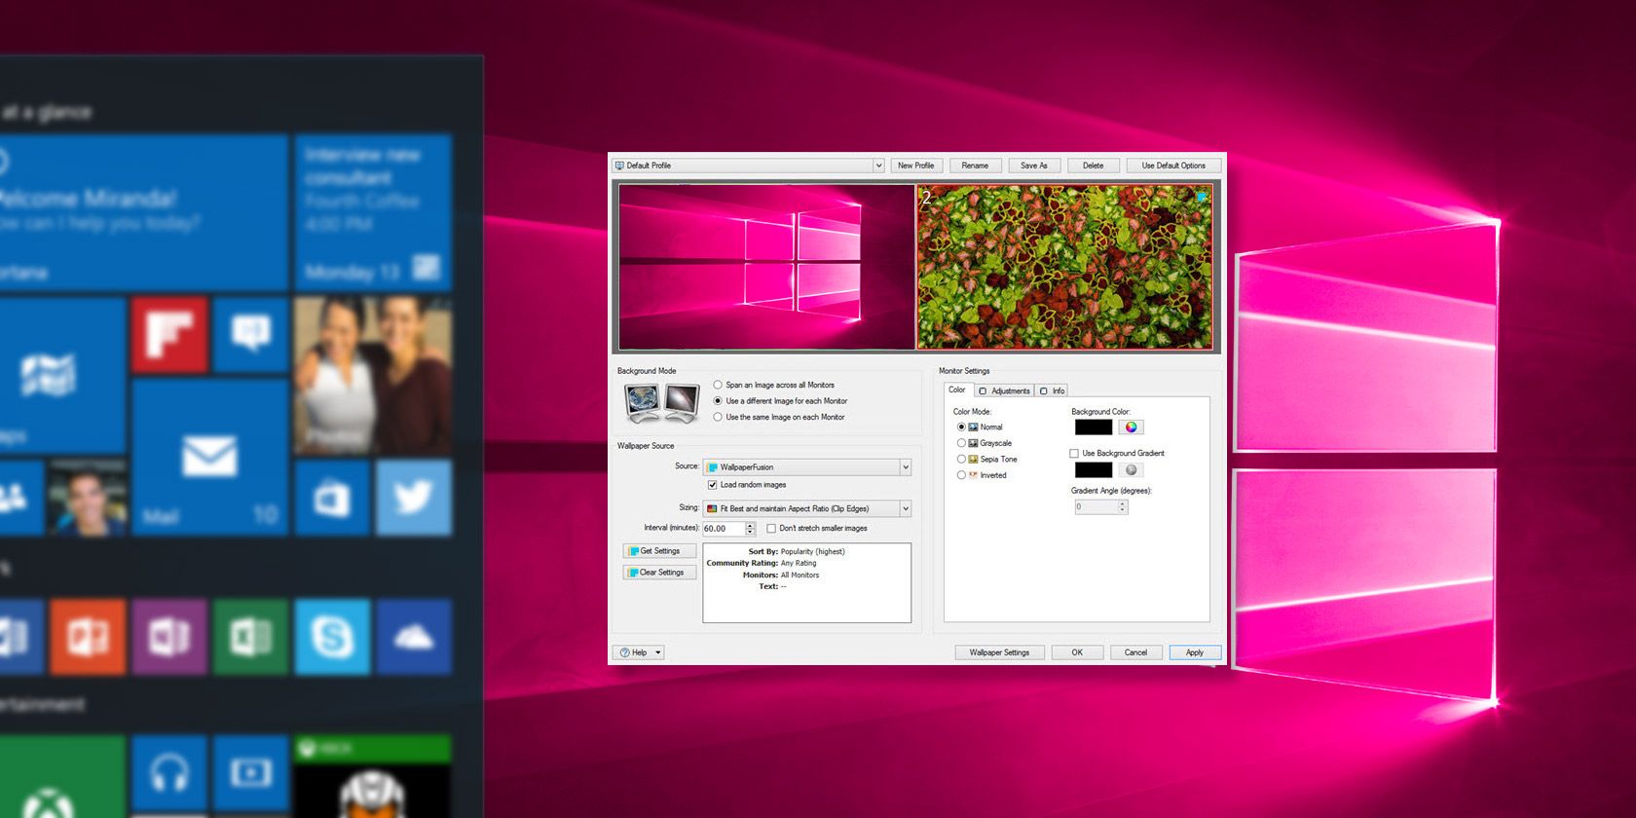Click the Twitter tile in Start menu
Image resolution: width=1636 pixels, height=818 pixels.
point(413,498)
